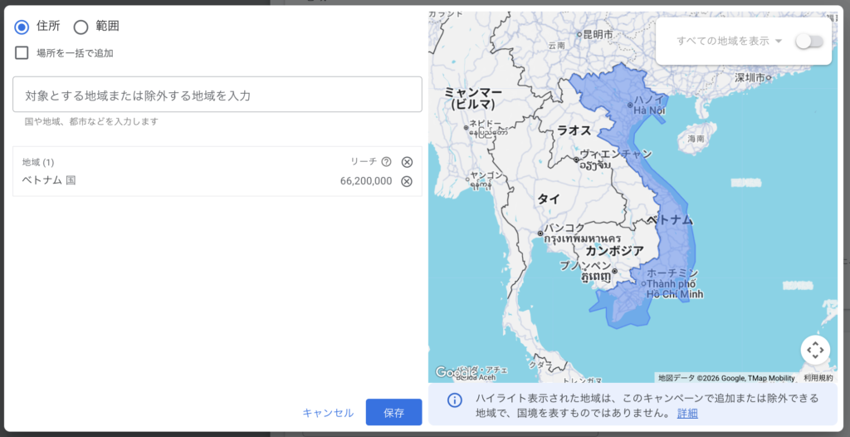
Task: Click the 海南 label on the map
Action: pos(696,139)
